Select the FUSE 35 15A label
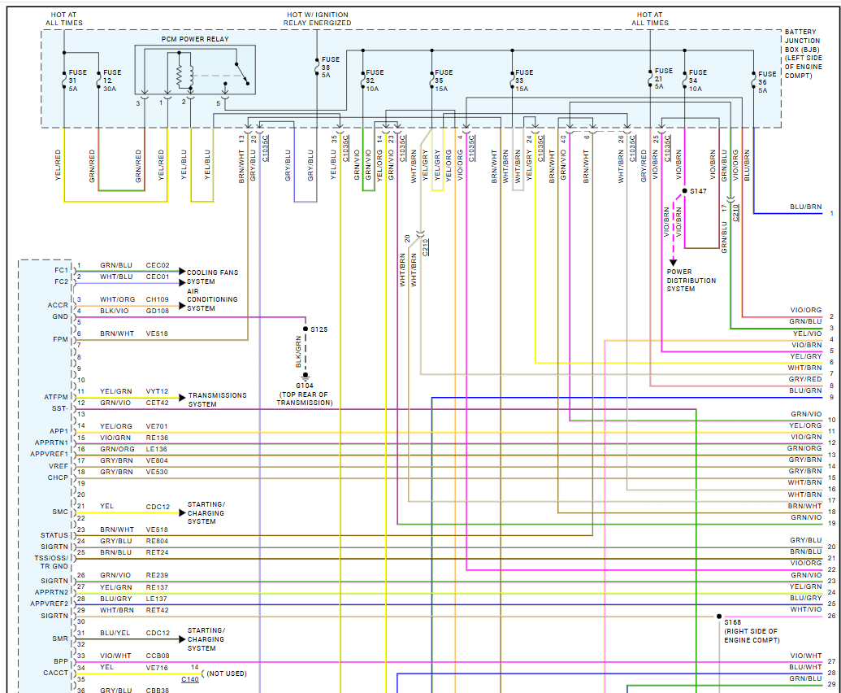This screenshot has height=693, width=841. coord(443,81)
